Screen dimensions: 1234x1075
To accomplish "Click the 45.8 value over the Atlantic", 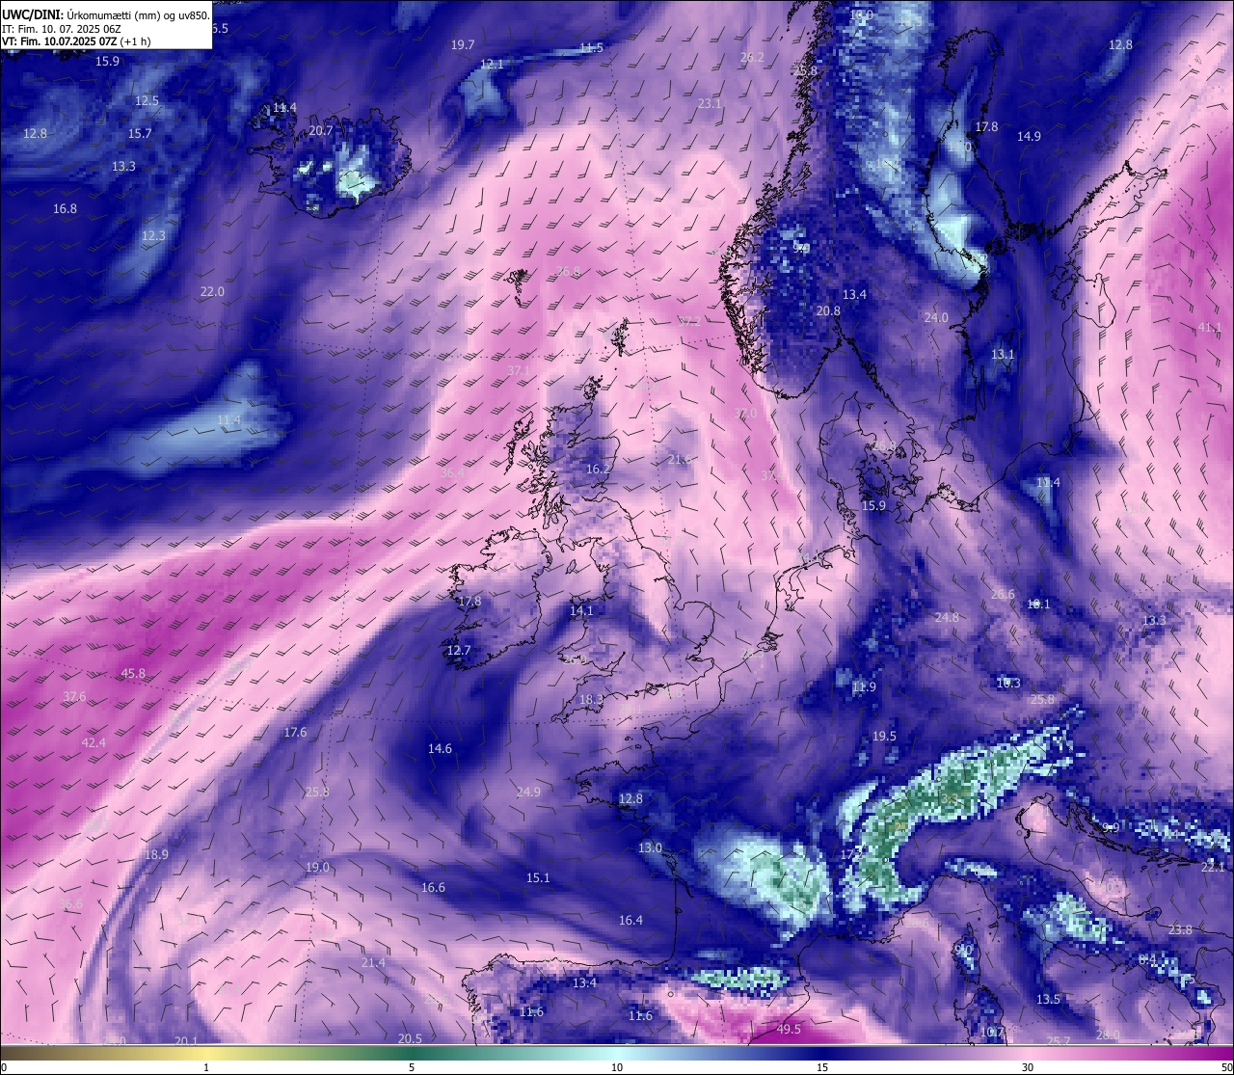I will click(133, 674).
